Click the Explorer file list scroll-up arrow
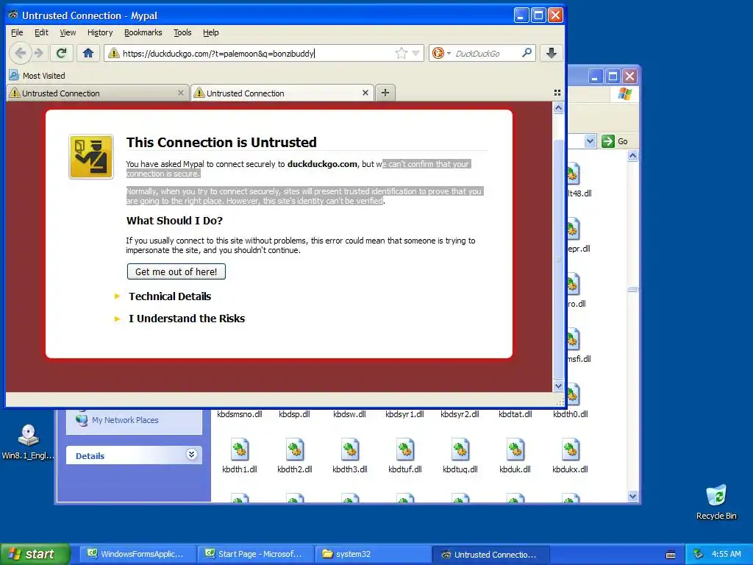Screen dimensions: 753x565 click(x=633, y=156)
